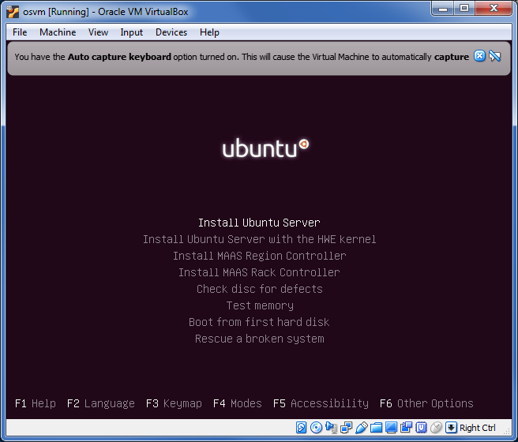The image size is (518, 442).
Task: Open the View menu
Action: tap(98, 32)
